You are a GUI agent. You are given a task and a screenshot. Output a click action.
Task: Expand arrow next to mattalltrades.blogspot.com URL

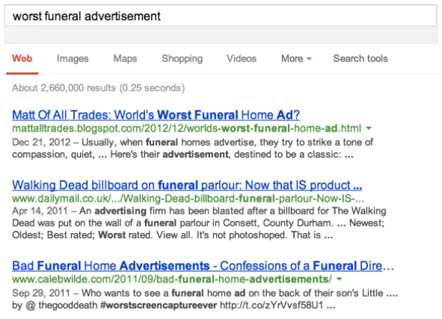pyautogui.click(x=369, y=128)
